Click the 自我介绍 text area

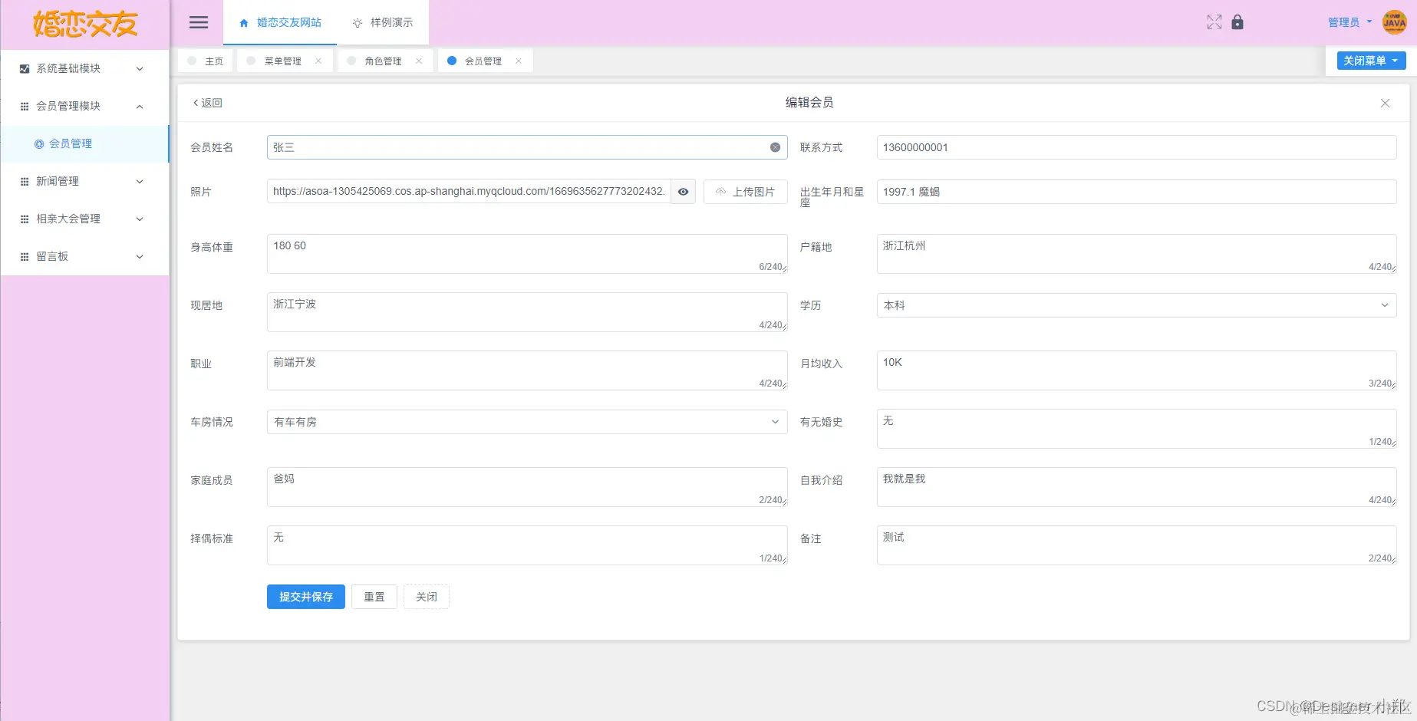click(x=1136, y=487)
